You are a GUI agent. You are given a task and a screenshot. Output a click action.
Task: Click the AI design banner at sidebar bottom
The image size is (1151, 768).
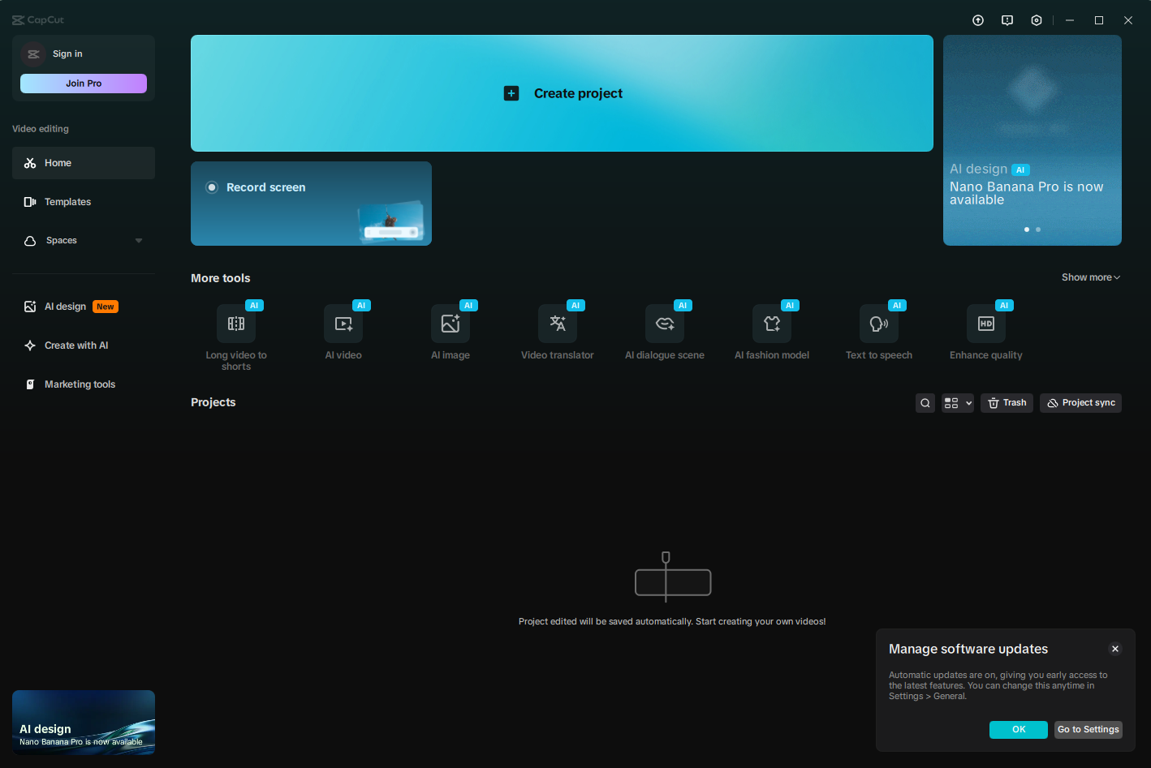tap(84, 723)
